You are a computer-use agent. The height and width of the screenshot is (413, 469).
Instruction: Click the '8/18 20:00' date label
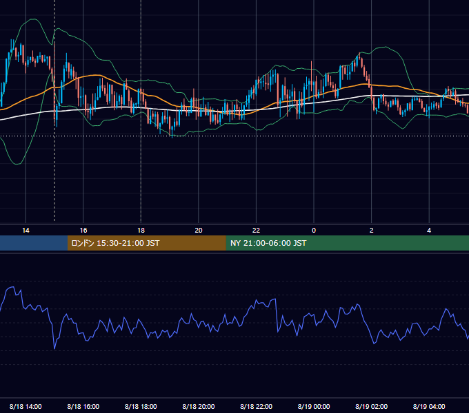199,406
